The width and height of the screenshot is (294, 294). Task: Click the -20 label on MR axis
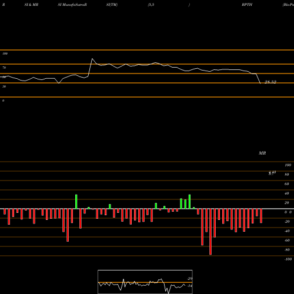[287, 222]
